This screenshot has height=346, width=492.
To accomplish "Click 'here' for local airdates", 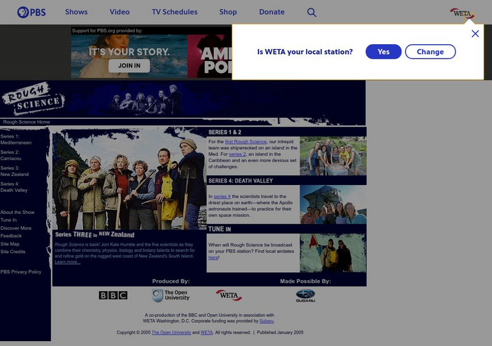I will tap(213, 258).
